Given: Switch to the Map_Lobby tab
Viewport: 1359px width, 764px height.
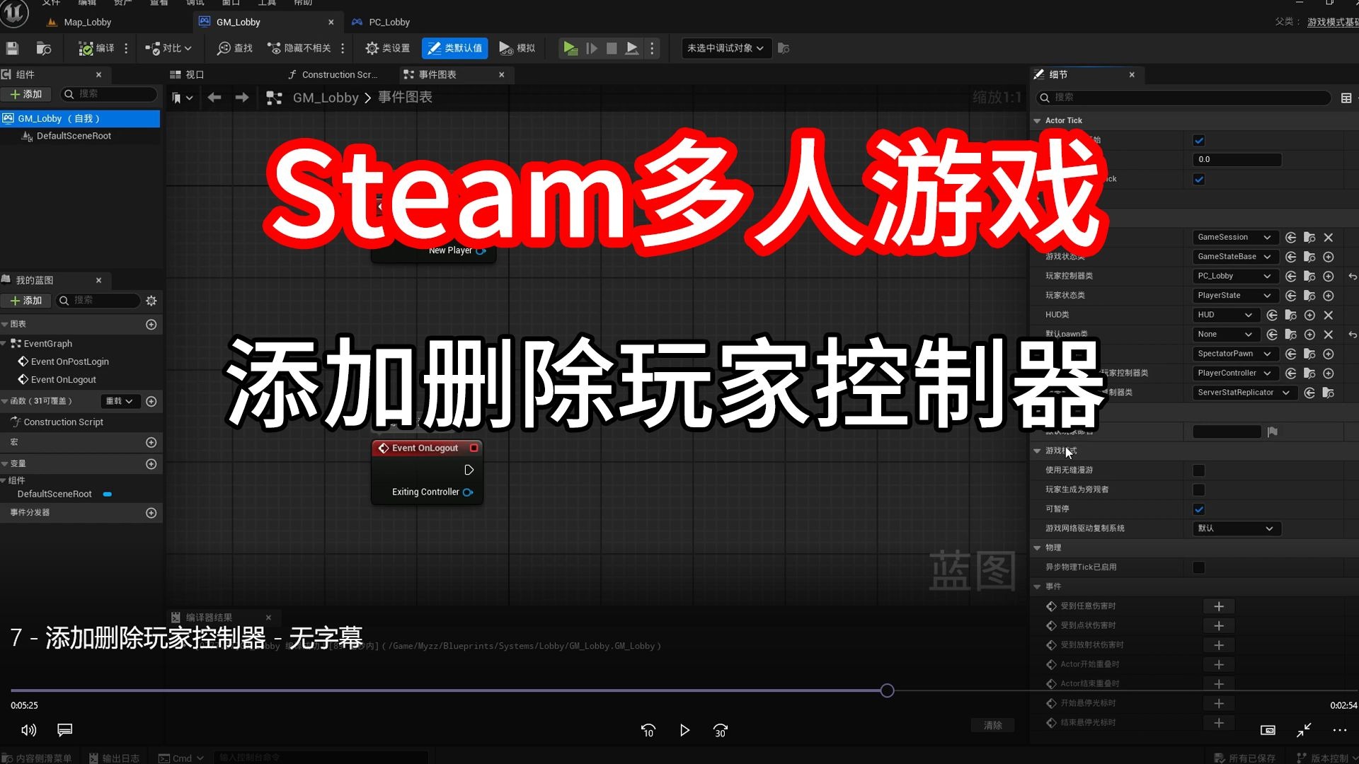Looking at the screenshot, I should click(x=87, y=22).
